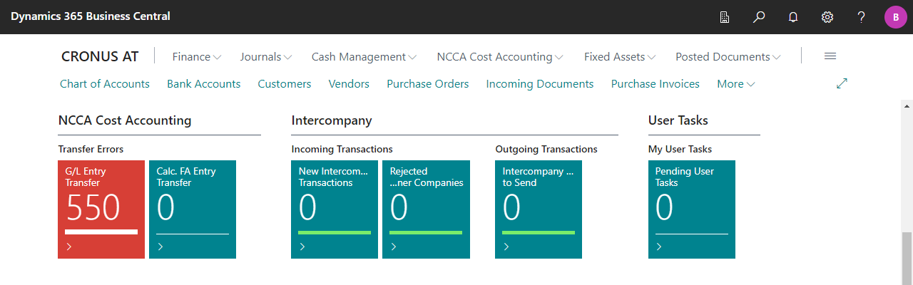This screenshot has width=913, height=285.
Task: Open the user account avatar B
Action: [895, 17]
